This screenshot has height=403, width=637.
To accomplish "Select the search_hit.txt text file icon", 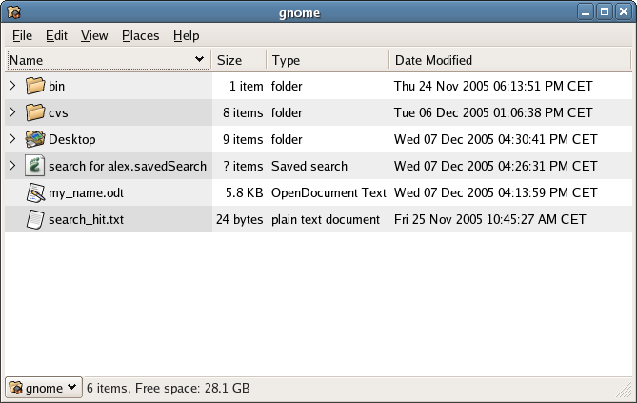I will 35,219.
